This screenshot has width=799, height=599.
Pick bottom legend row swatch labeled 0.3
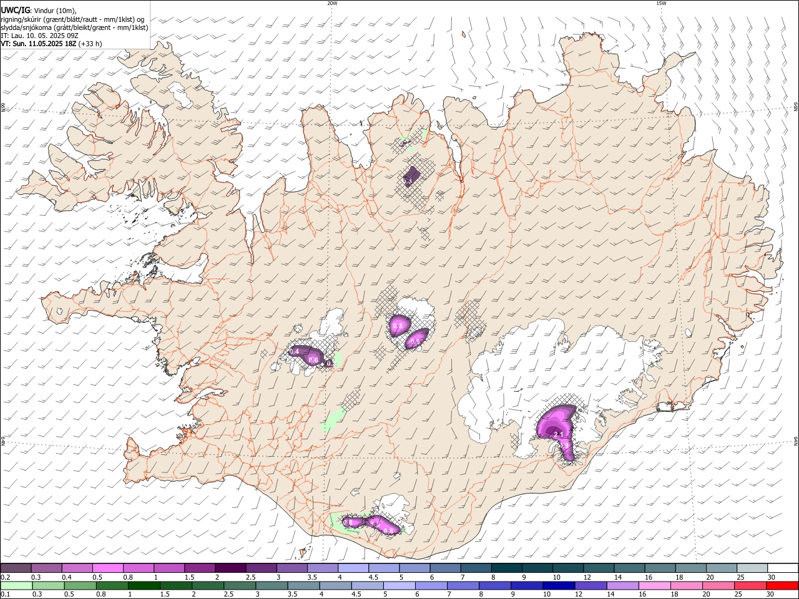pos(48,585)
